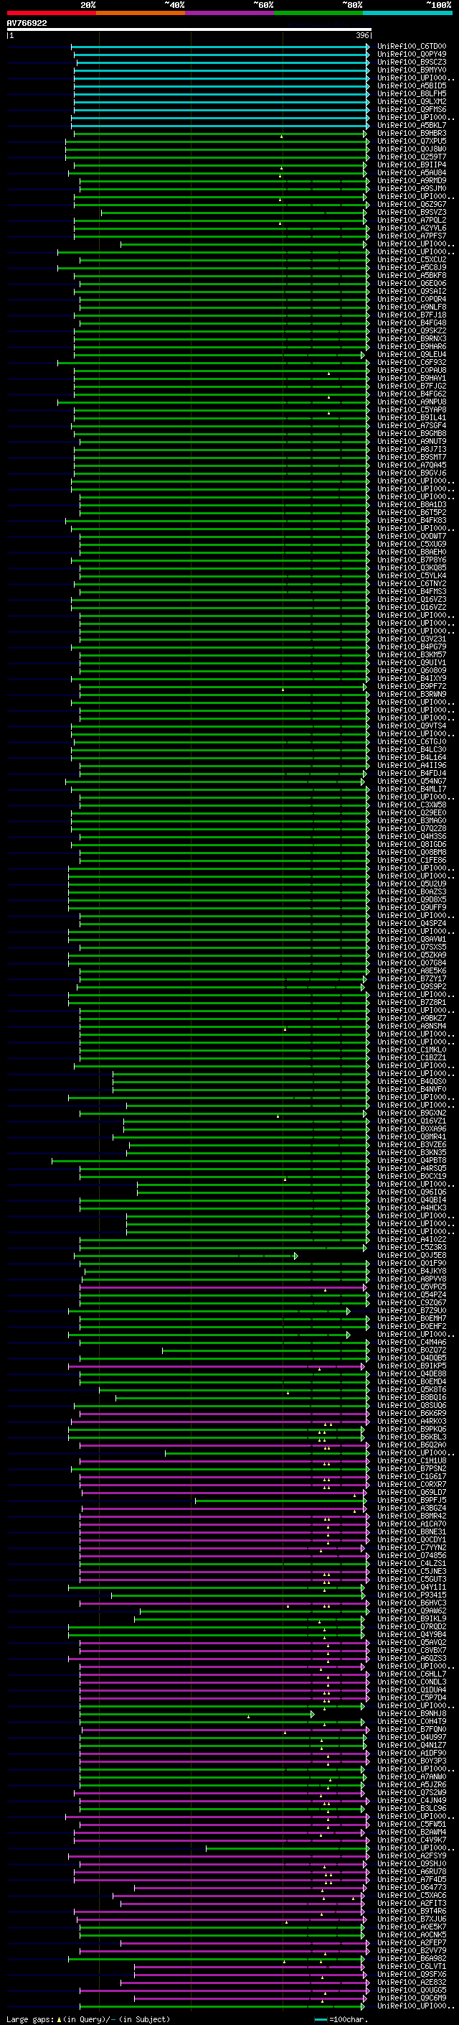This screenshot has width=459, height=2025.
Task: Select UniRef100_A9RMD9 label
Action: click(411, 181)
